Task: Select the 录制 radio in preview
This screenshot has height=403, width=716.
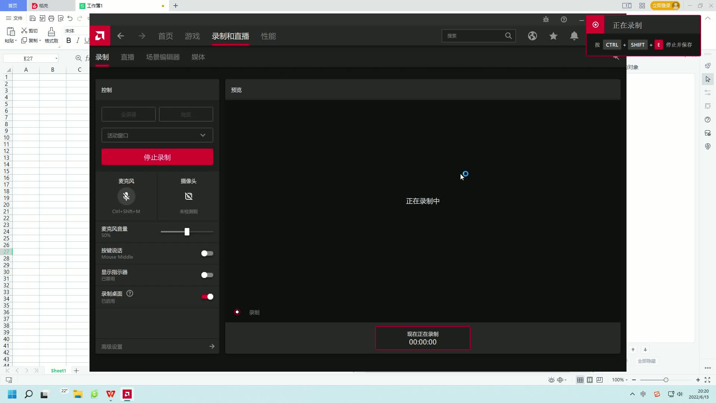Action: [x=237, y=312]
